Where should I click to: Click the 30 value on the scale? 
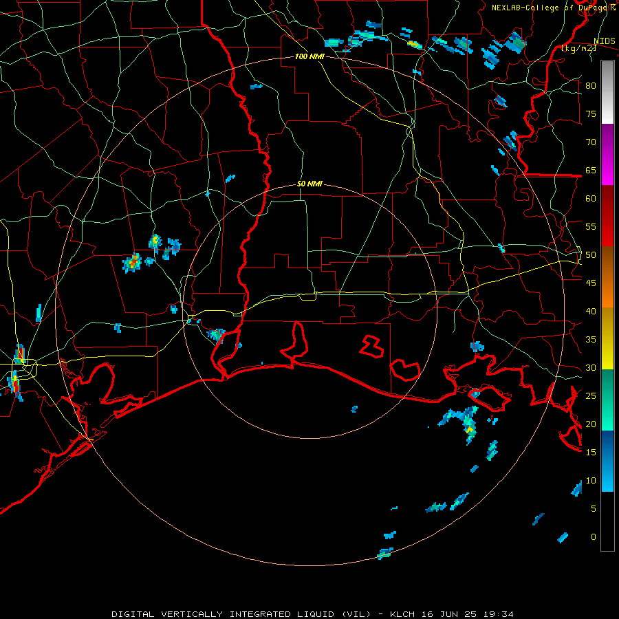[x=591, y=368]
